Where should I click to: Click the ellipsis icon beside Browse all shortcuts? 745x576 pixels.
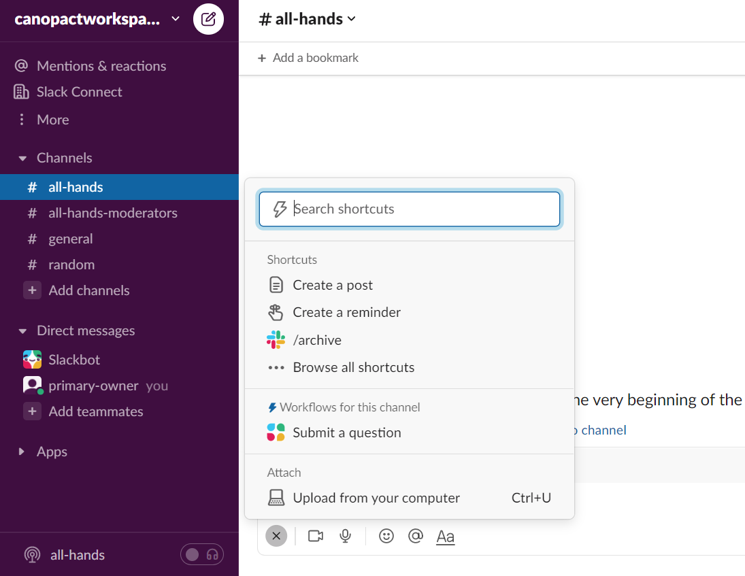pyautogui.click(x=276, y=367)
